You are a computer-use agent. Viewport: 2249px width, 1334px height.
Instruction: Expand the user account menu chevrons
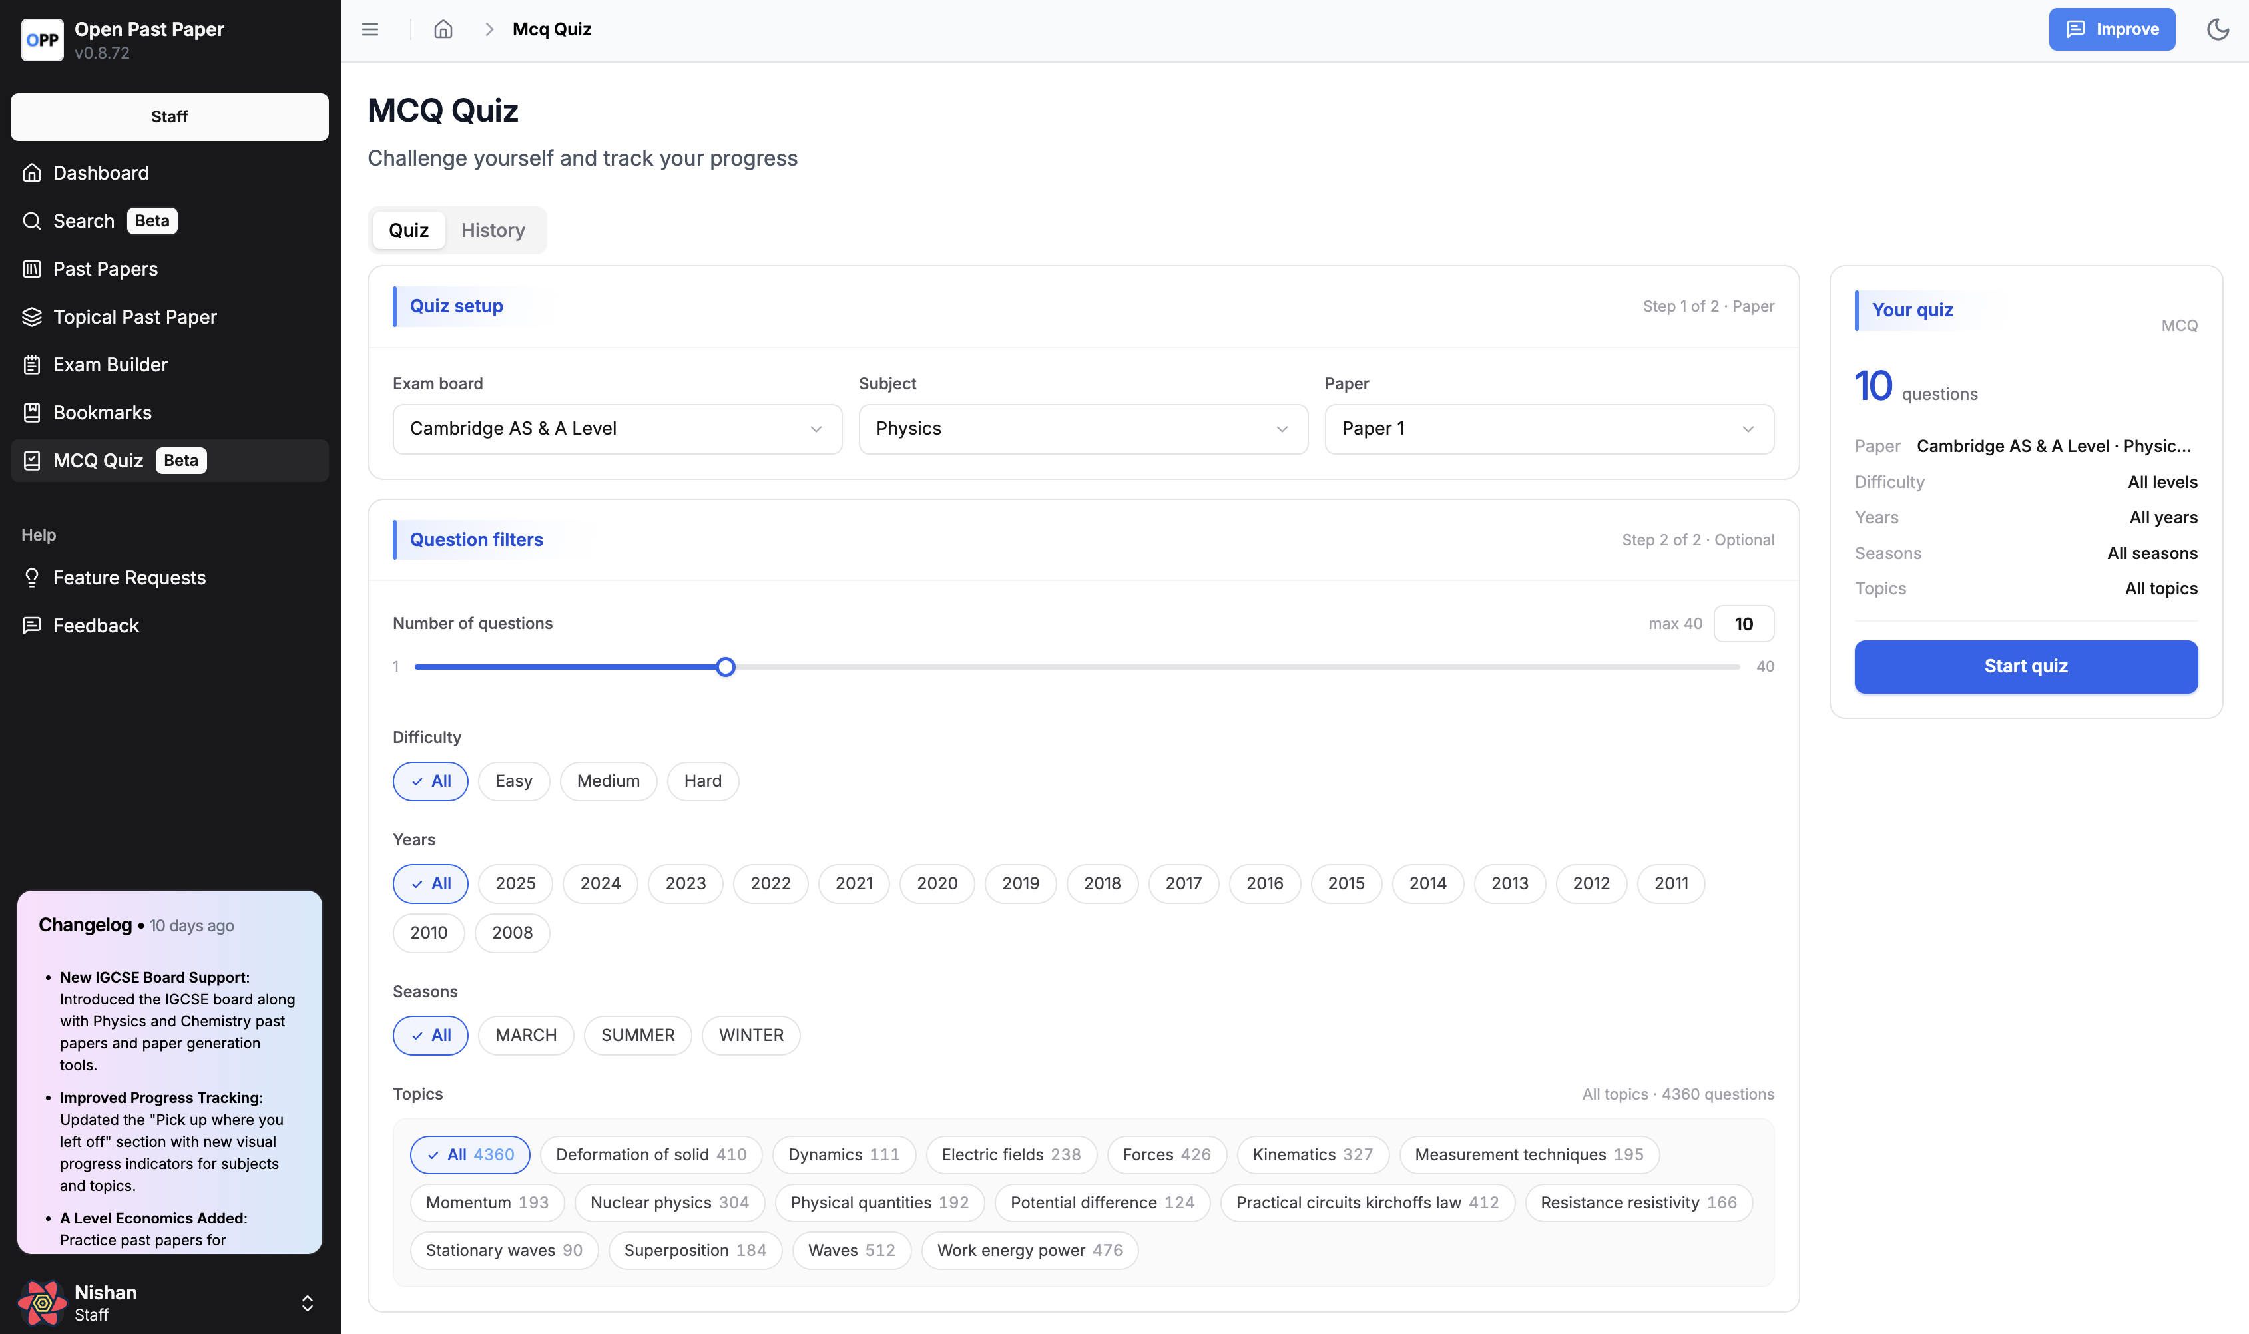click(x=308, y=1303)
